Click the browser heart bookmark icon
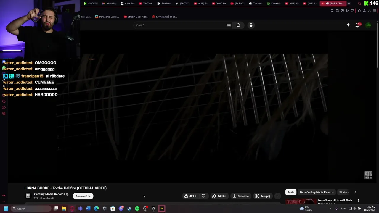Screen dimensions: 379x213 coord(352,11)
